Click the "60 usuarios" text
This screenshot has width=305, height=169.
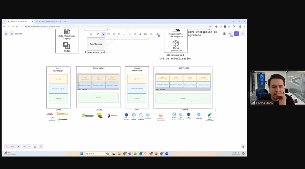coord(175,55)
